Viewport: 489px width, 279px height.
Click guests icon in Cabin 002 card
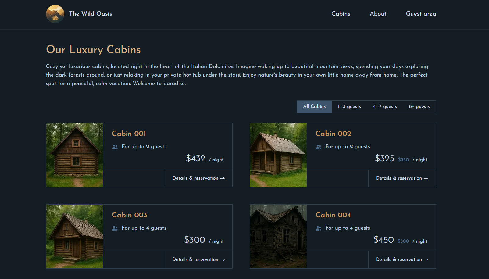pos(319,147)
